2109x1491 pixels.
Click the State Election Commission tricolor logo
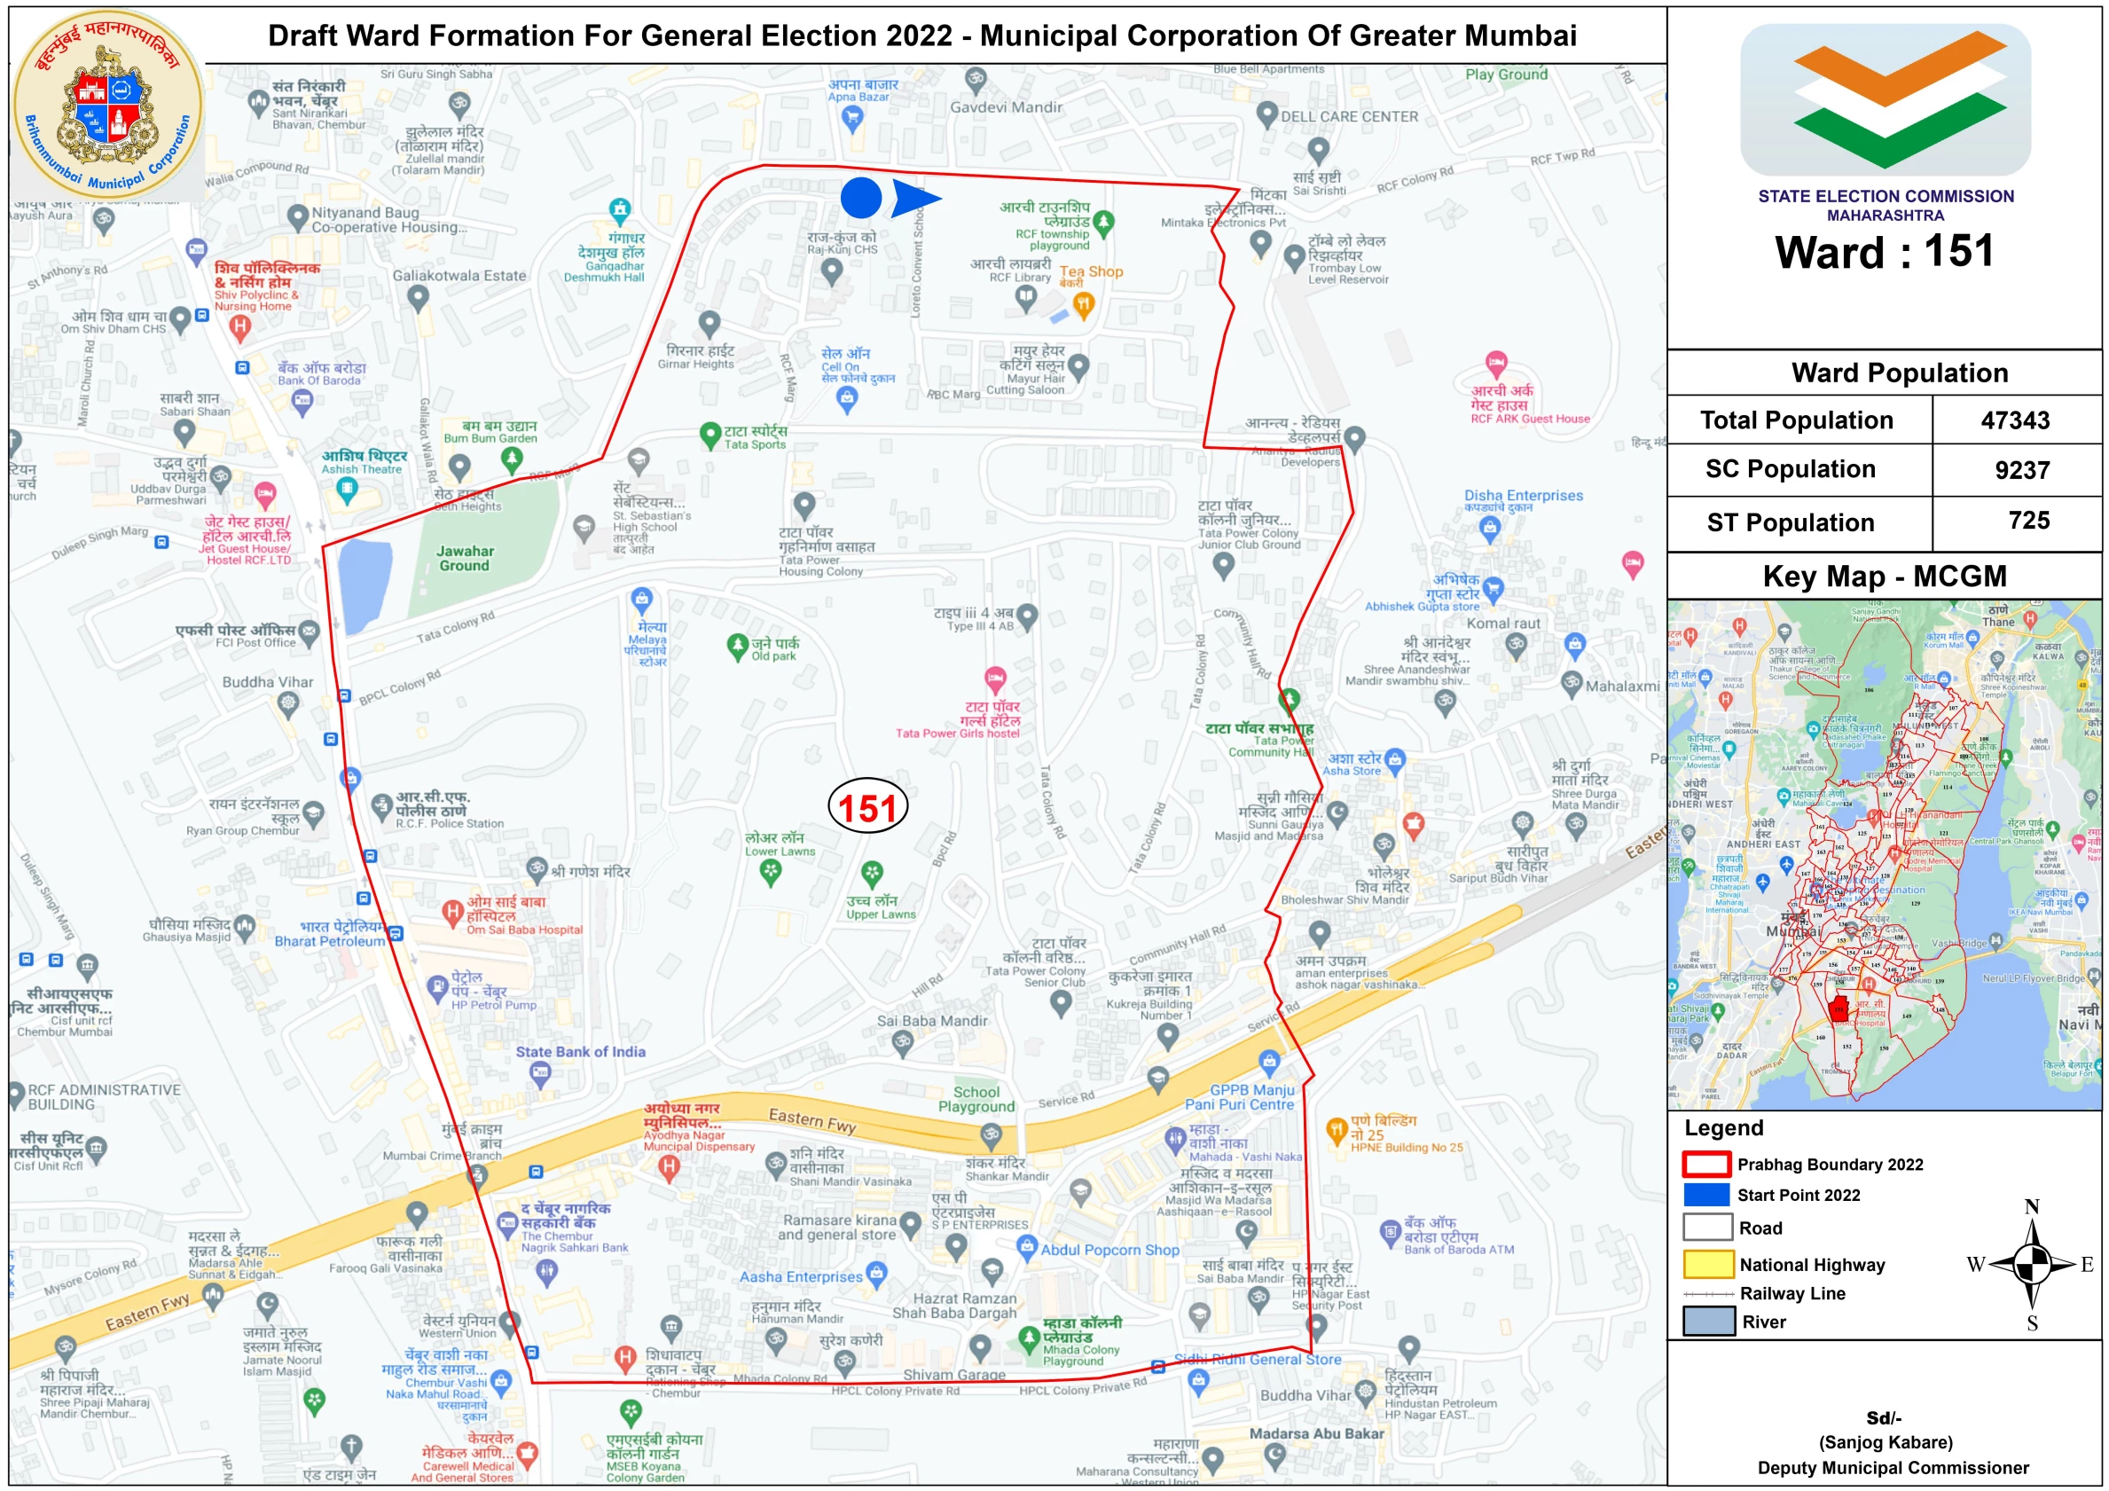[x=1885, y=99]
